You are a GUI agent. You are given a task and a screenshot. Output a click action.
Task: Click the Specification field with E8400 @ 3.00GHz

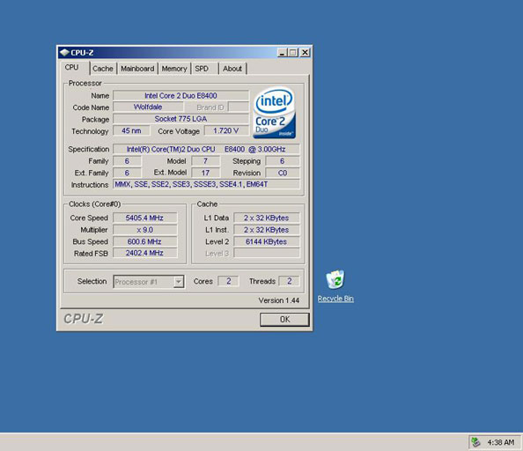click(206, 149)
